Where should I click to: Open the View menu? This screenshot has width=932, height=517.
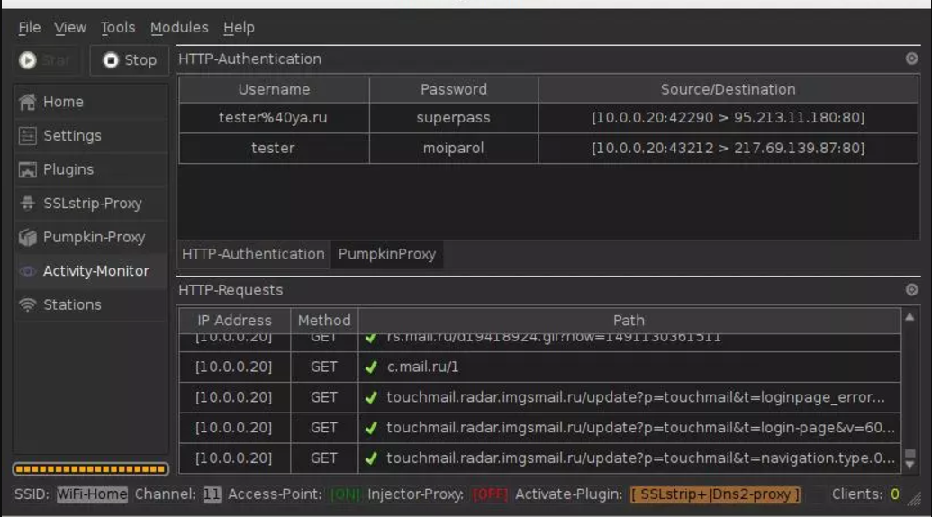pos(70,27)
